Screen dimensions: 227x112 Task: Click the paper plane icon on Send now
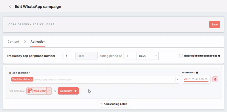(75, 91)
